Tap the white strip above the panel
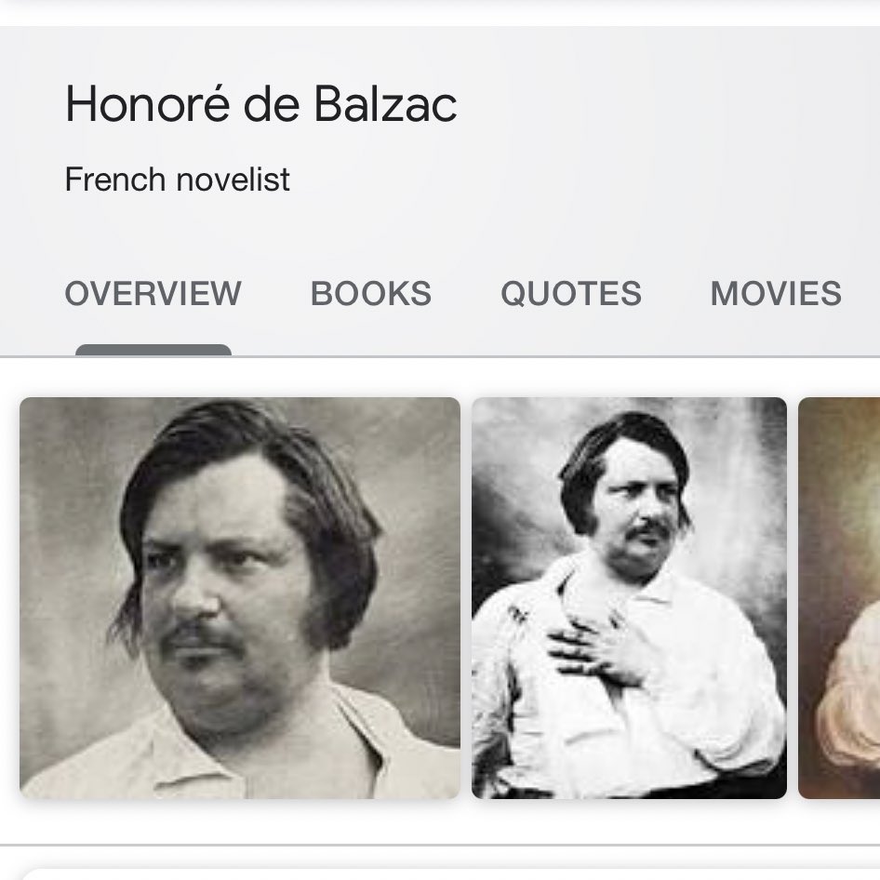Viewport: 880px width, 880px height. coord(440,11)
